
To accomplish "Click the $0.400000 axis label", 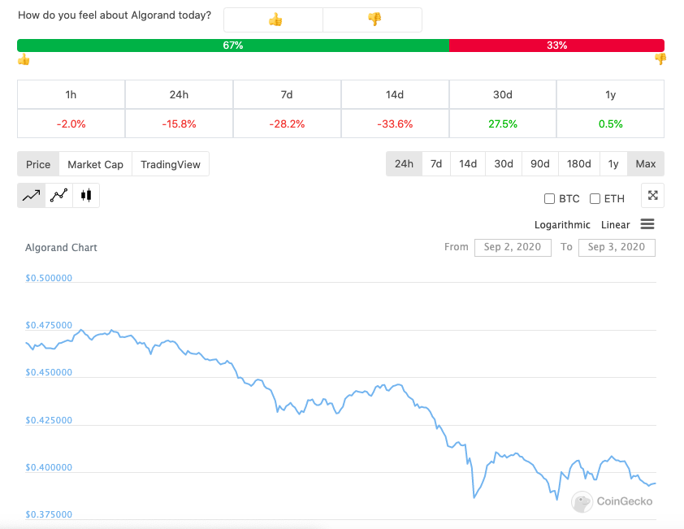I will point(49,467).
